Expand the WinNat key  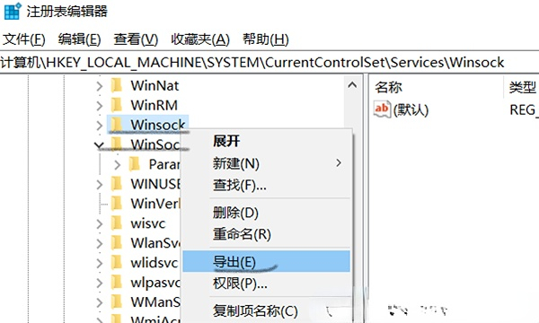[x=100, y=86]
